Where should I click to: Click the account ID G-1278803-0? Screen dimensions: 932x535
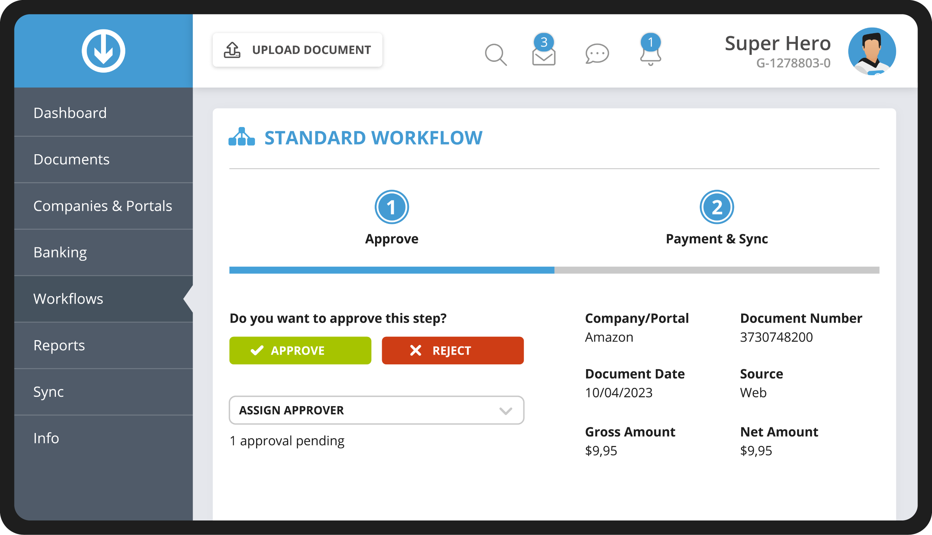pyautogui.click(x=793, y=63)
